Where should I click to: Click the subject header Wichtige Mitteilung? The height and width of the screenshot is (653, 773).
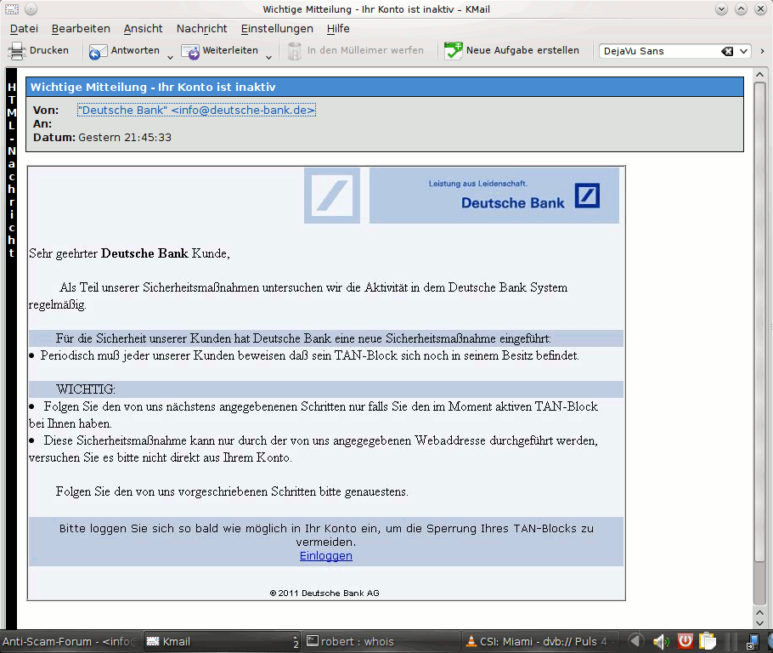click(x=153, y=88)
